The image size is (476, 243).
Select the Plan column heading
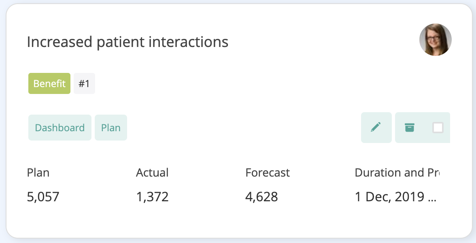point(38,173)
